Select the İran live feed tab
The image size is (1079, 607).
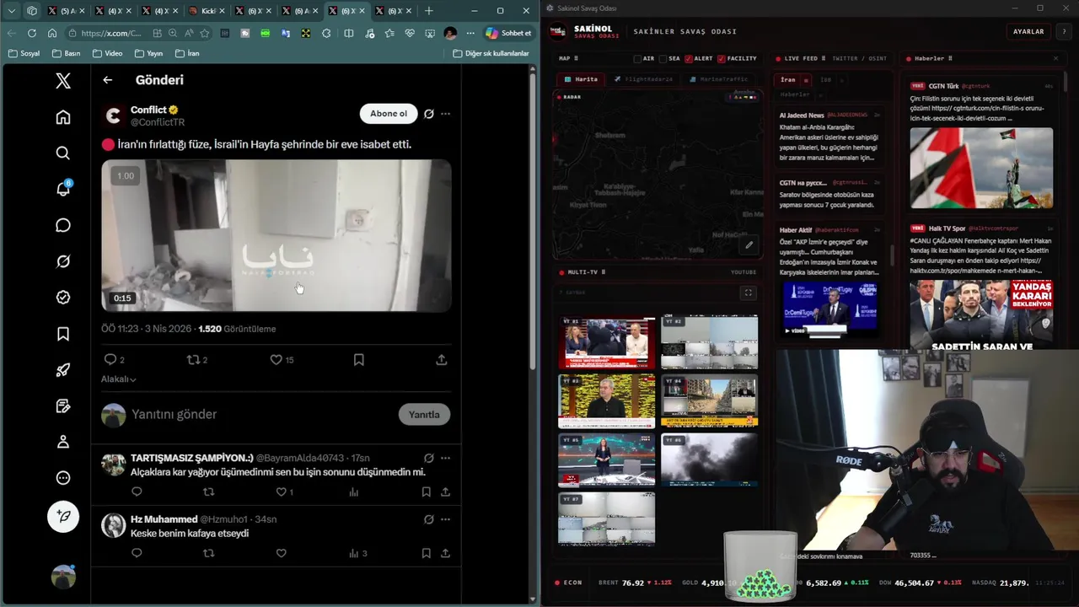point(788,80)
